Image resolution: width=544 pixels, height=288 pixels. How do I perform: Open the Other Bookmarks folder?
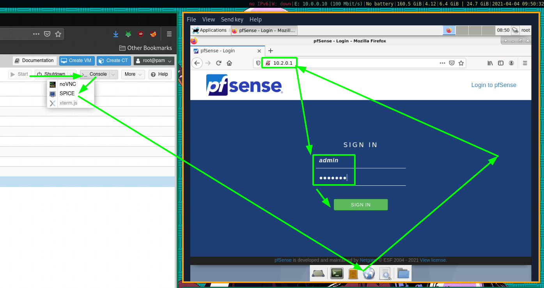(x=146, y=48)
